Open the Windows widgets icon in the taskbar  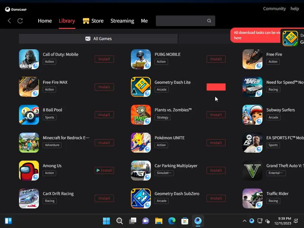pyautogui.click(x=8, y=221)
